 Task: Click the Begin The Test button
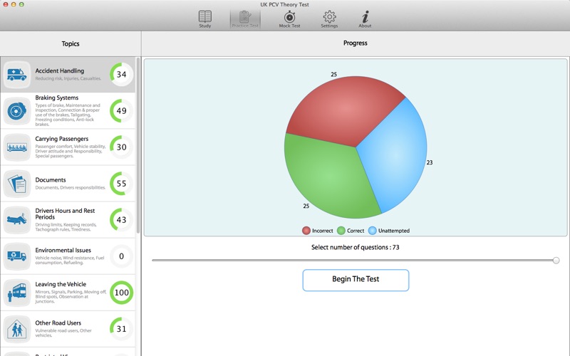click(x=356, y=280)
